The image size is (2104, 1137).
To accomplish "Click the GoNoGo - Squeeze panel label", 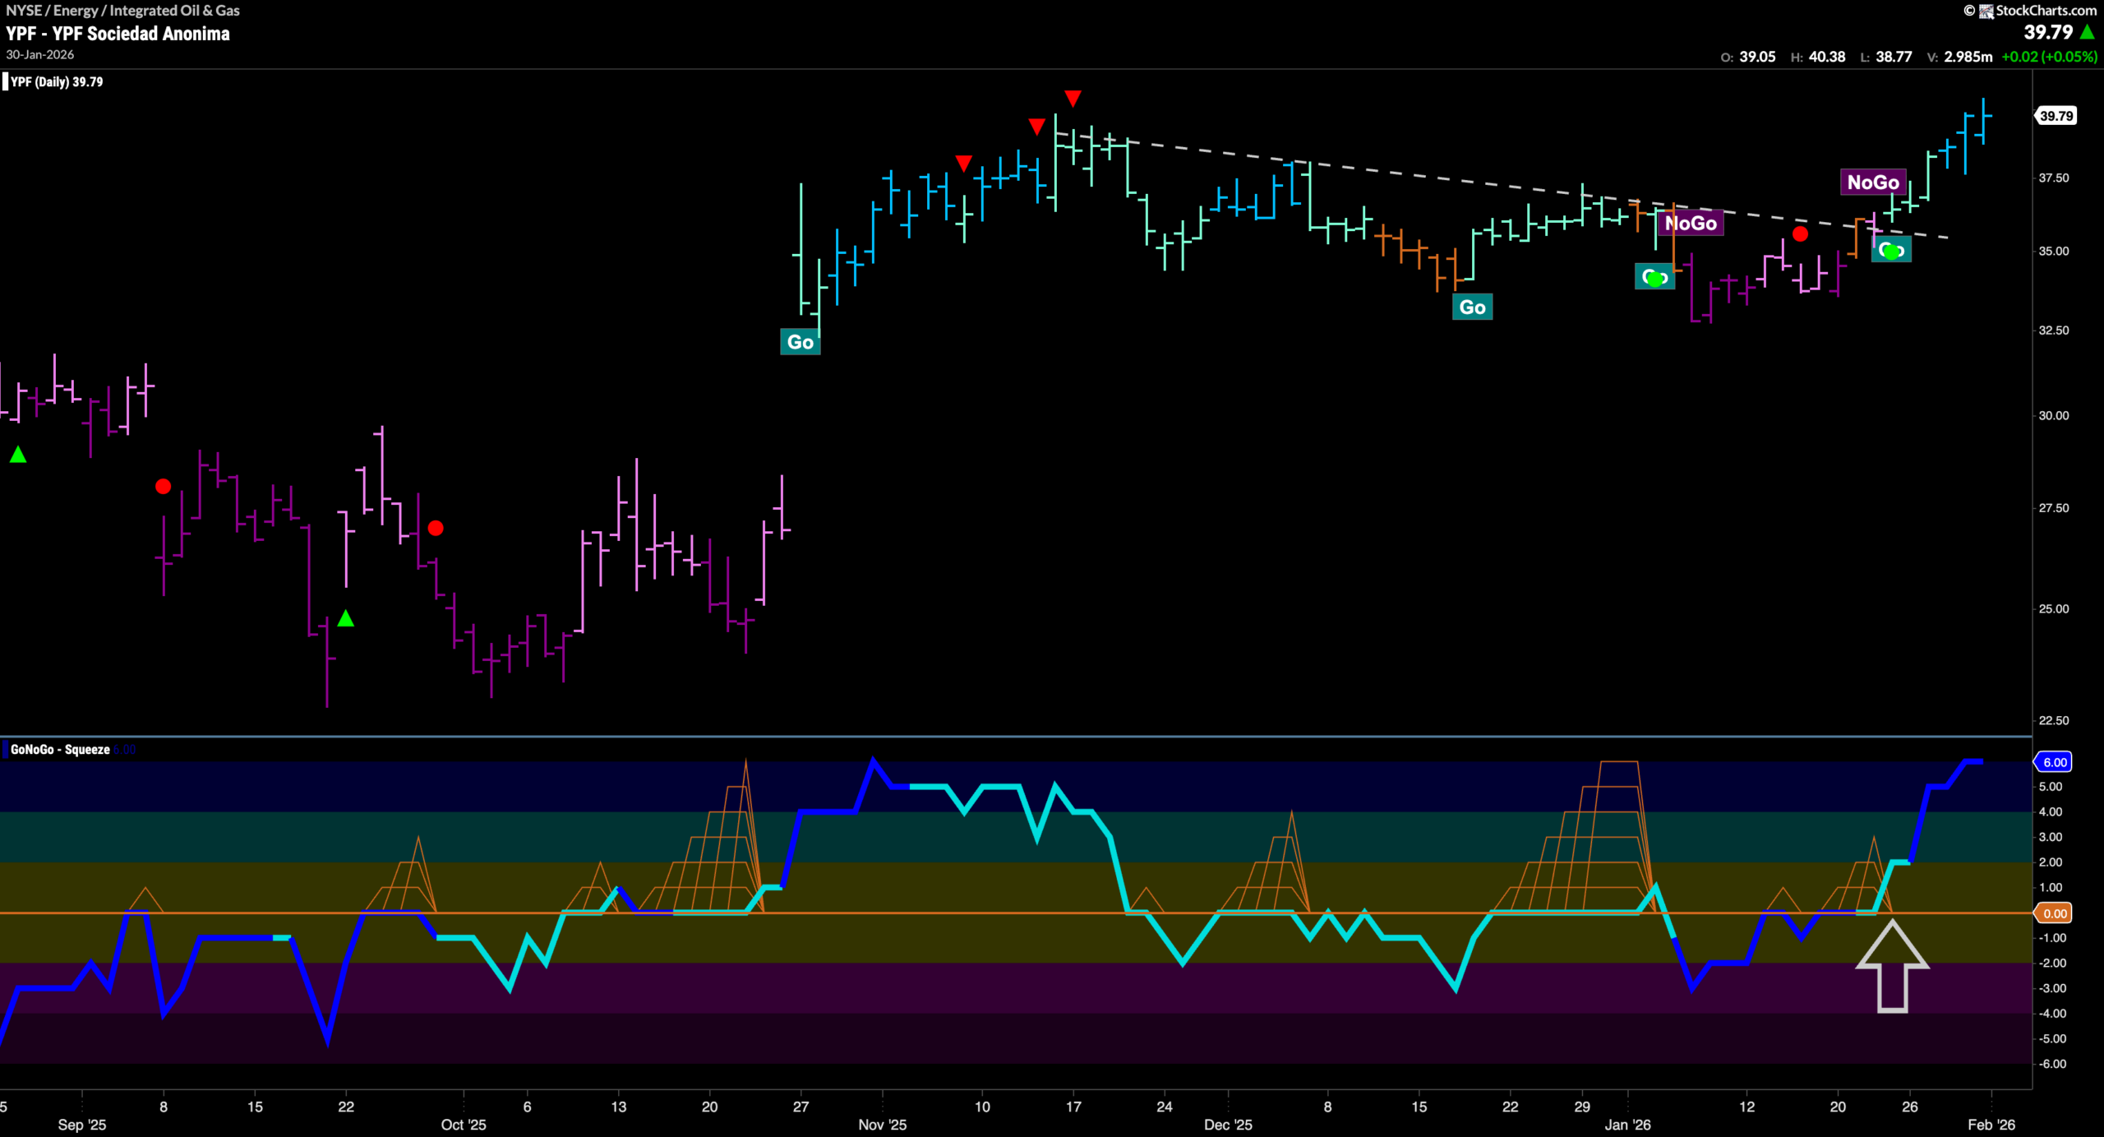I will point(60,749).
